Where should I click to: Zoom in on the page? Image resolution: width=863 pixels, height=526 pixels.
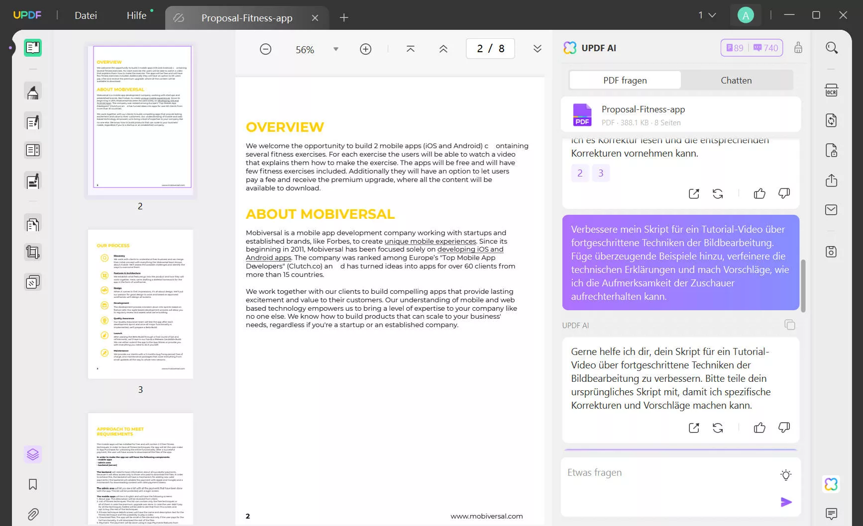tap(366, 49)
